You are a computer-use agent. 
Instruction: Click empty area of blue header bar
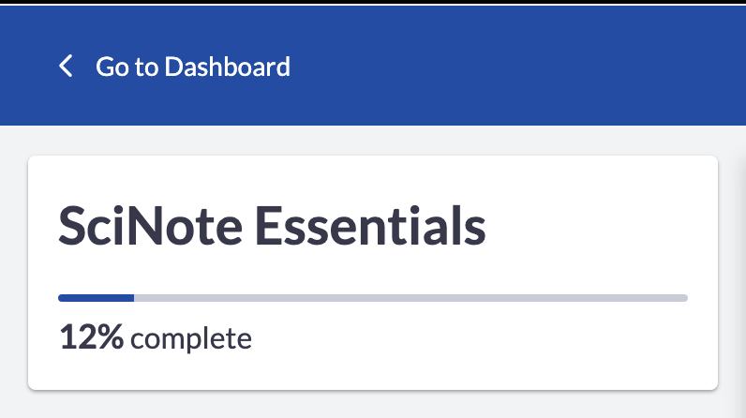(525, 67)
